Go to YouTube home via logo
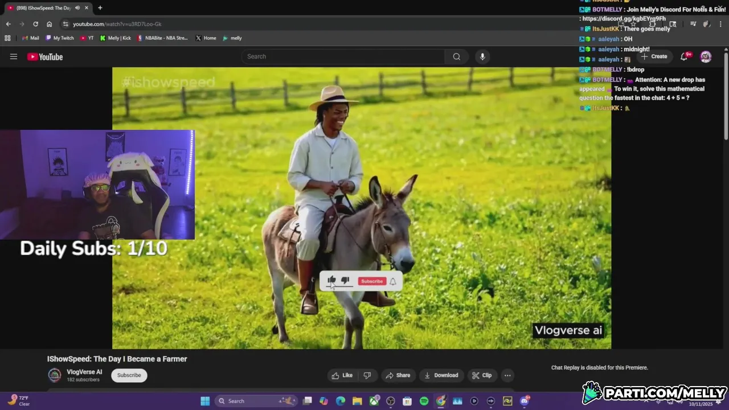This screenshot has height=410, width=729. [x=45, y=56]
